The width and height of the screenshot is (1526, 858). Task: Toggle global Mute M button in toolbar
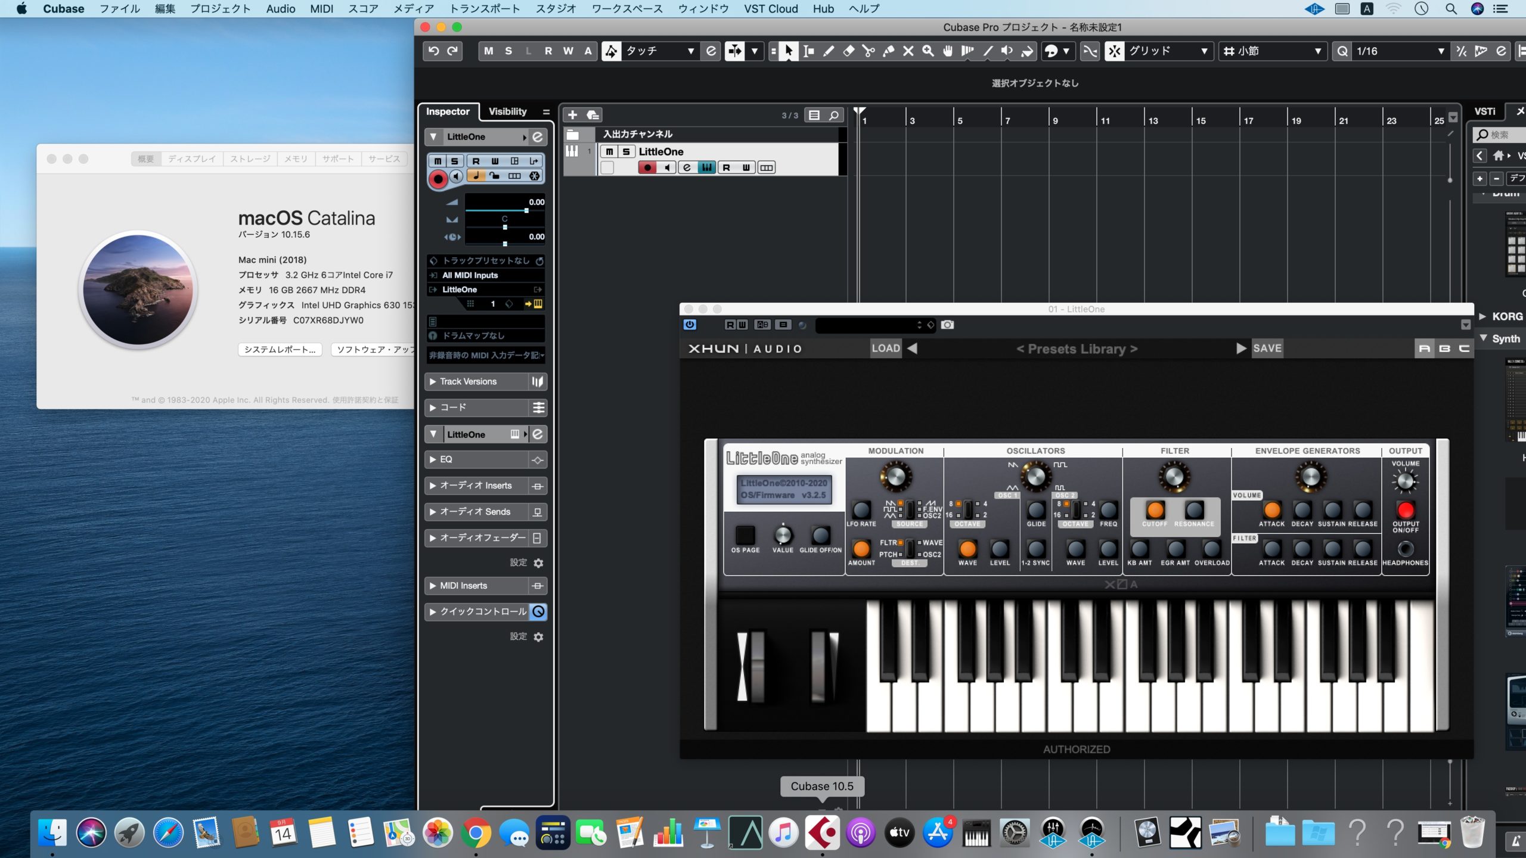point(489,51)
